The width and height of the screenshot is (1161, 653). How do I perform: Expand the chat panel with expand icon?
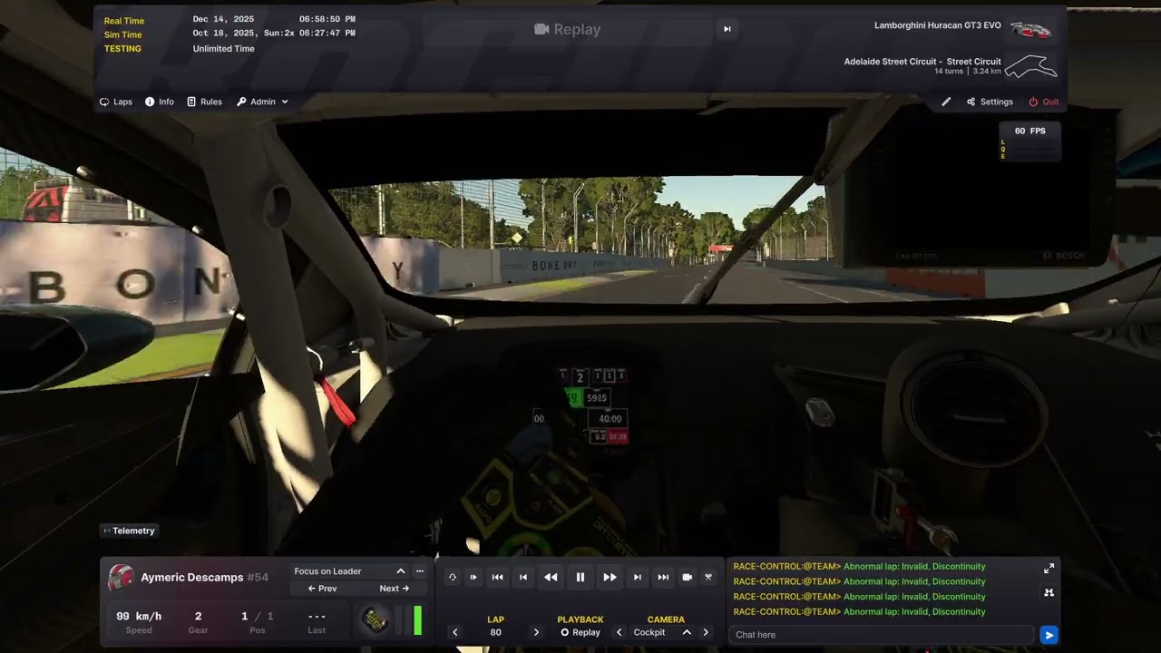coord(1049,569)
